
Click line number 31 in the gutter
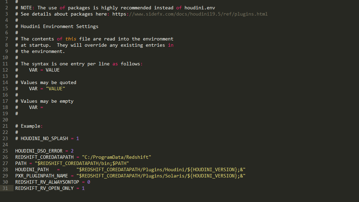(5, 188)
